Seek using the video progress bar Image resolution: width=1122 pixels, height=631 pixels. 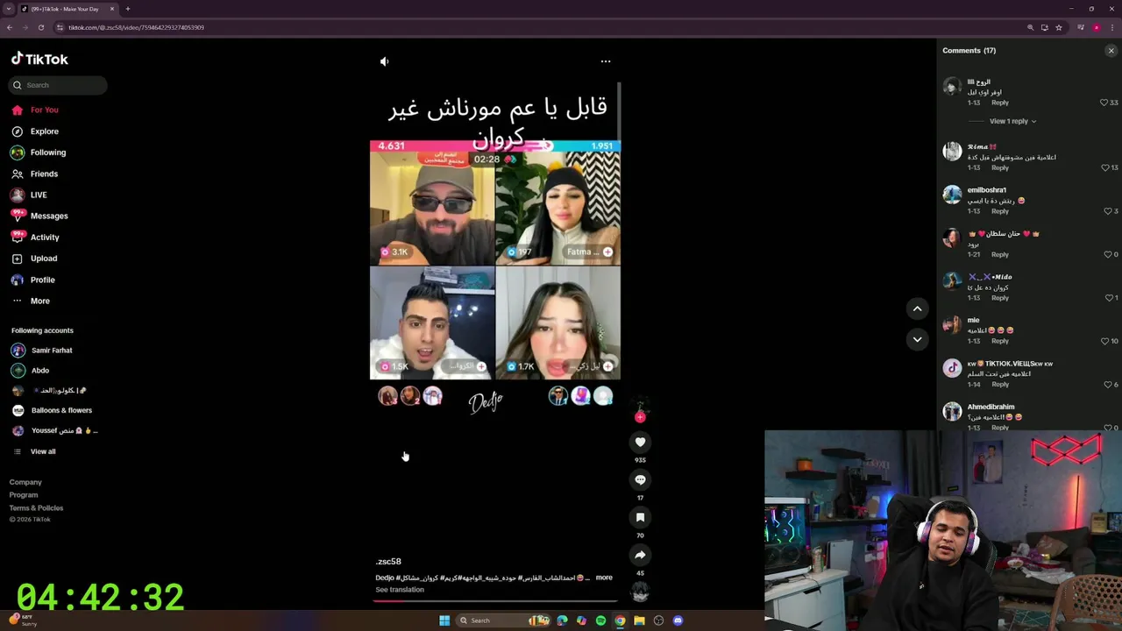tap(495, 601)
